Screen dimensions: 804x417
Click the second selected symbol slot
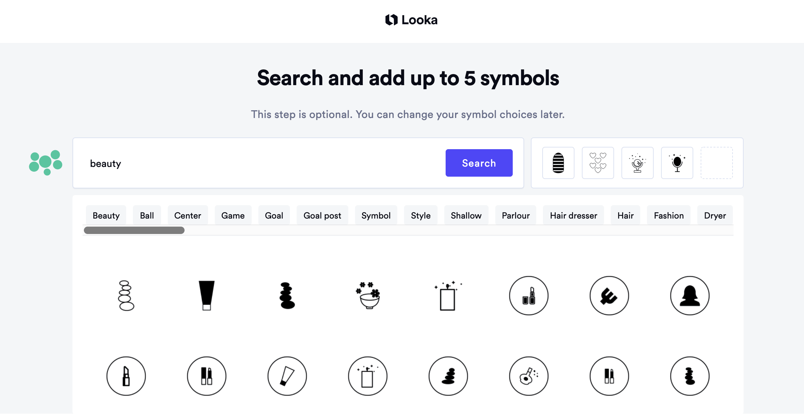coord(597,163)
